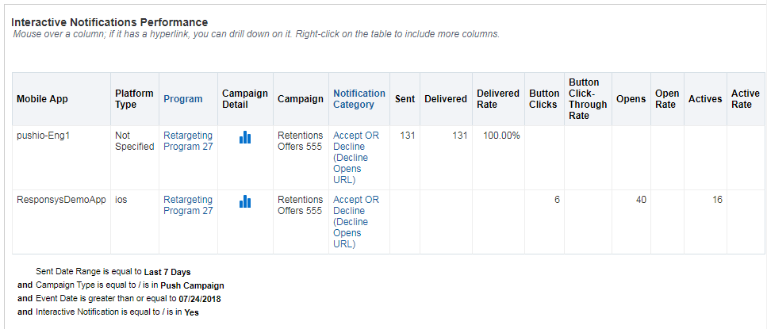Click Retargeting Program 27 link in ResponsysDemoApp row
767x329 pixels.
point(188,205)
